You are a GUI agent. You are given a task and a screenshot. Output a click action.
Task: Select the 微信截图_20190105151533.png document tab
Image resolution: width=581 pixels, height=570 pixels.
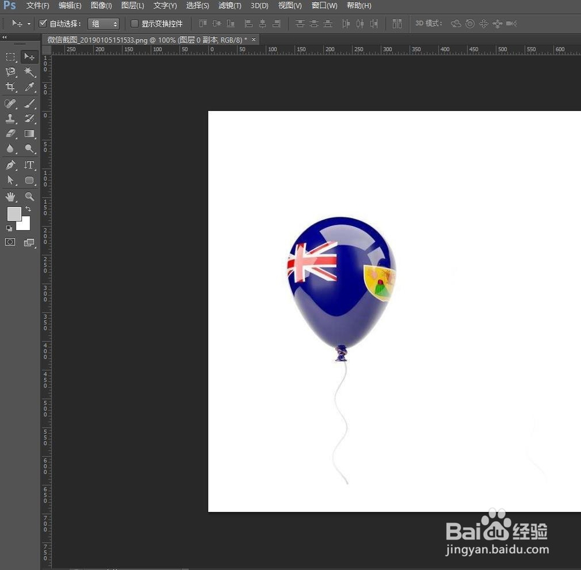coord(150,40)
